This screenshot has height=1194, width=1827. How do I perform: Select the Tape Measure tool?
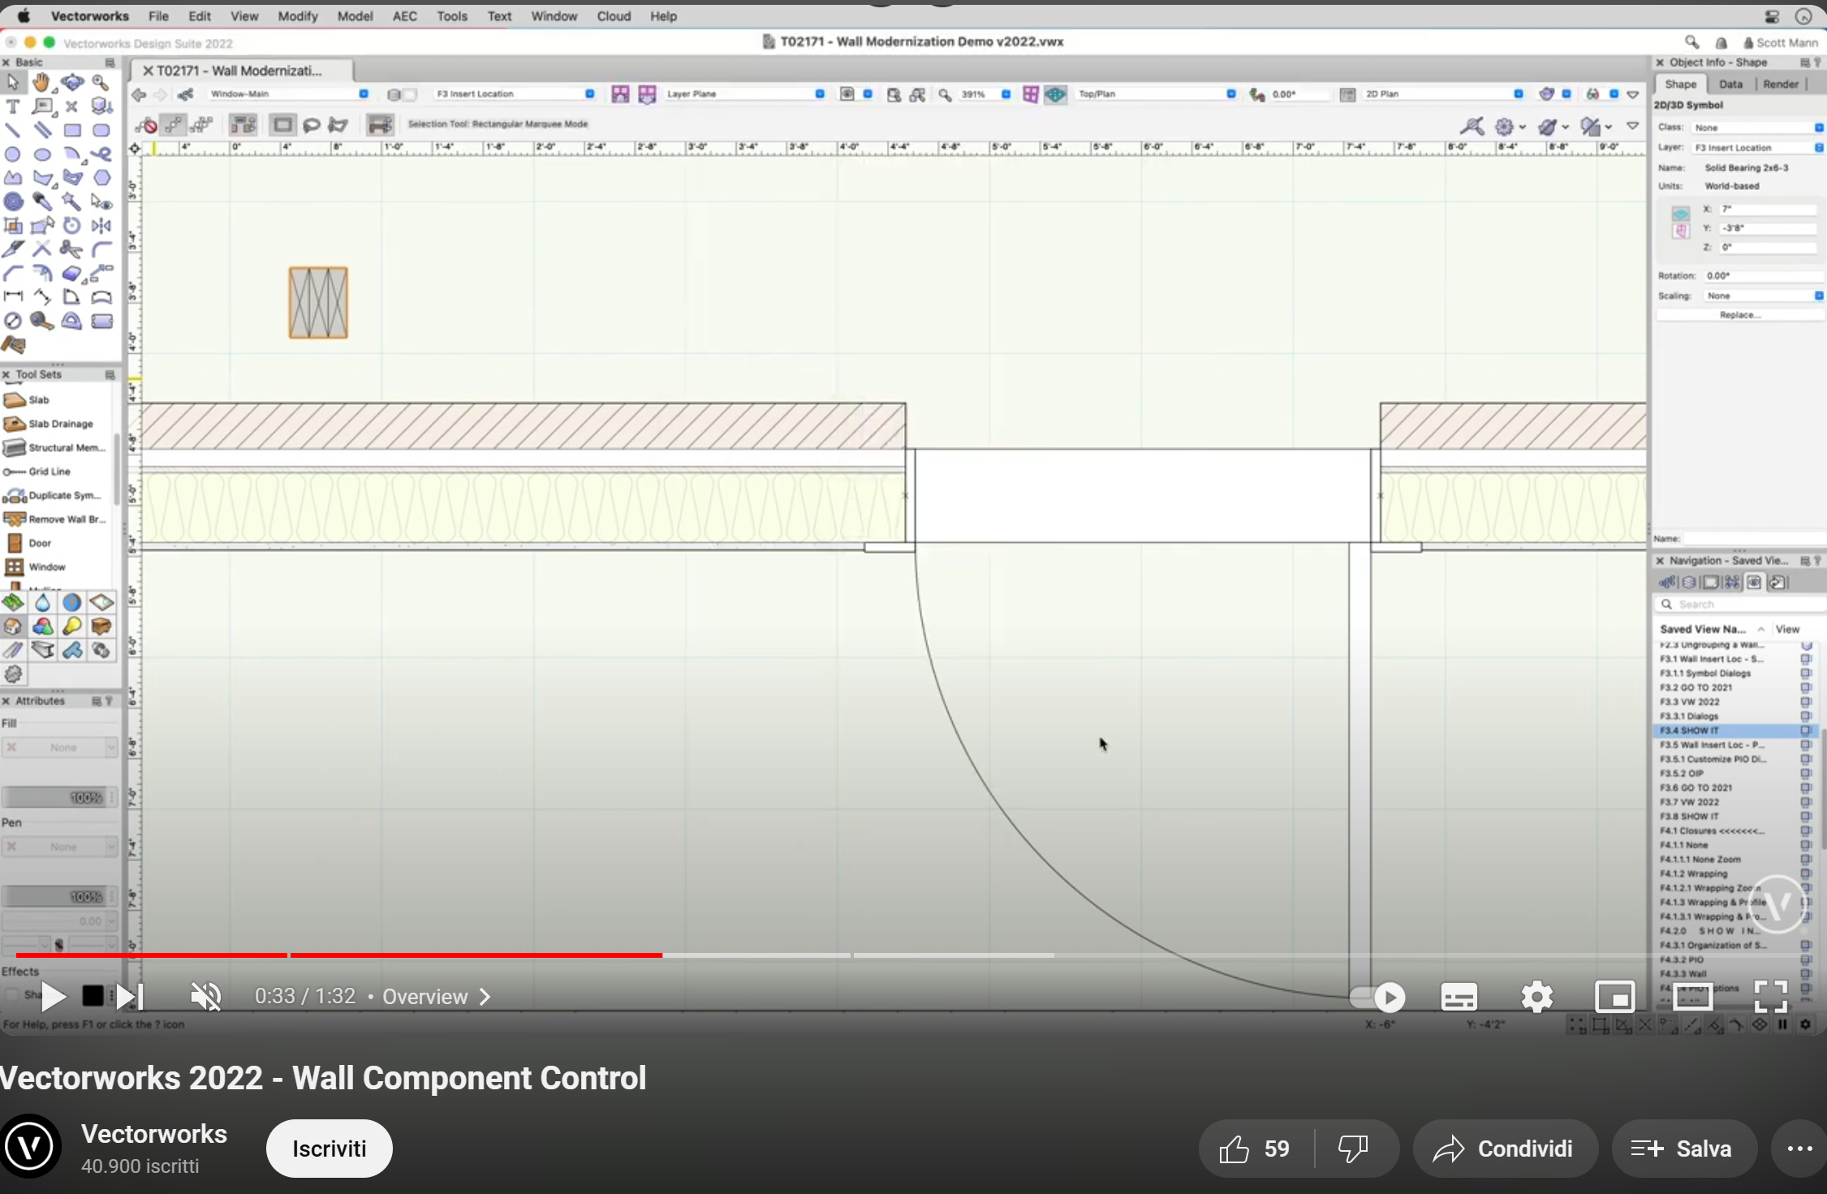(x=42, y=319)
